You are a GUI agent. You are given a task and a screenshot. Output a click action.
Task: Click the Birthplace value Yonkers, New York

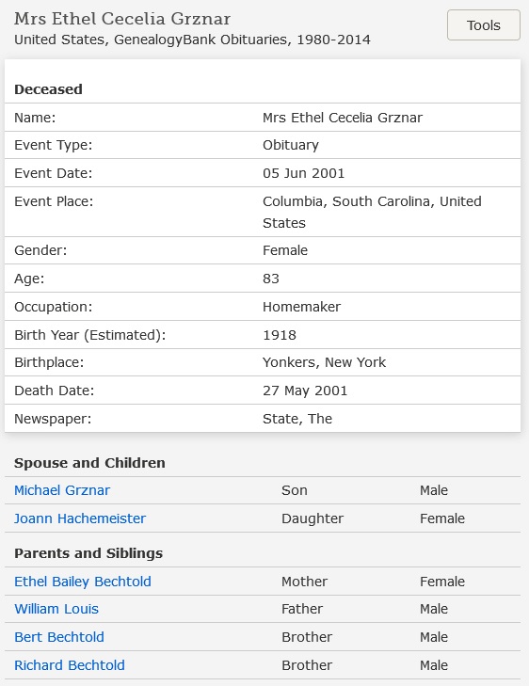click(x=324, y=362)
